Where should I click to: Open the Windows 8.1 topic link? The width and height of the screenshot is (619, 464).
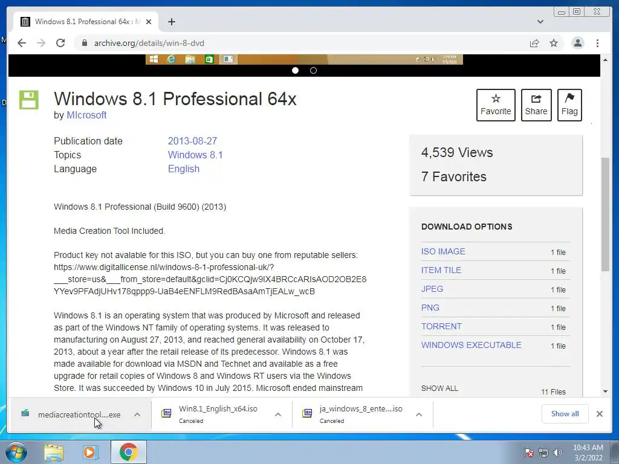(195, 155)
